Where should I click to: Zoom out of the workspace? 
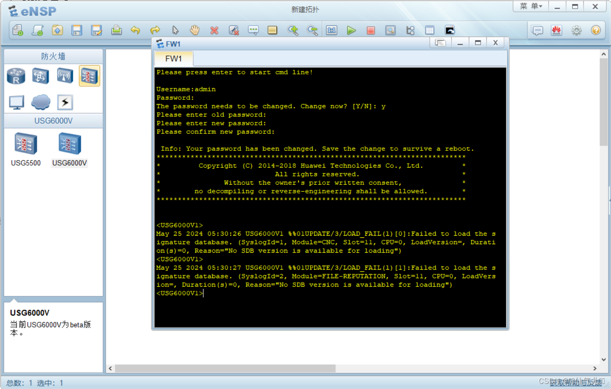(312, 30)
